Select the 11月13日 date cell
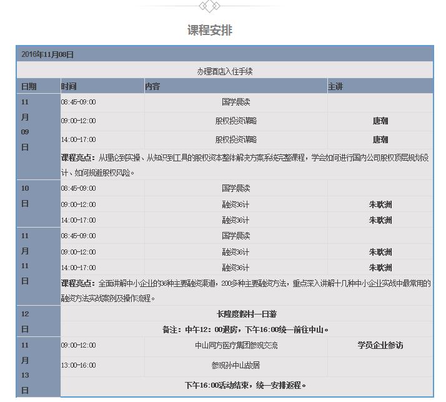Screen dimensions: 446x402 coord(38,367)
